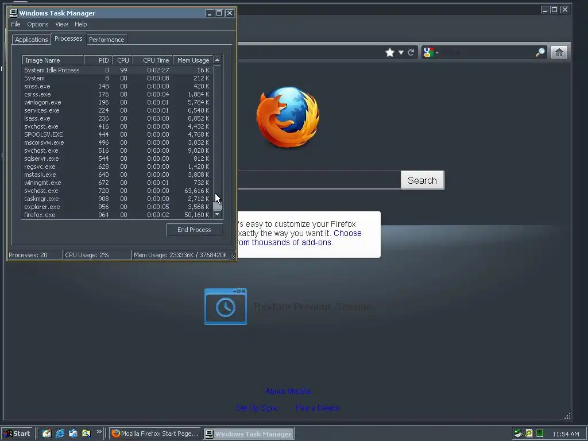
Task: Click the magnifier in Firefox search bar
Action: (540, 52)
